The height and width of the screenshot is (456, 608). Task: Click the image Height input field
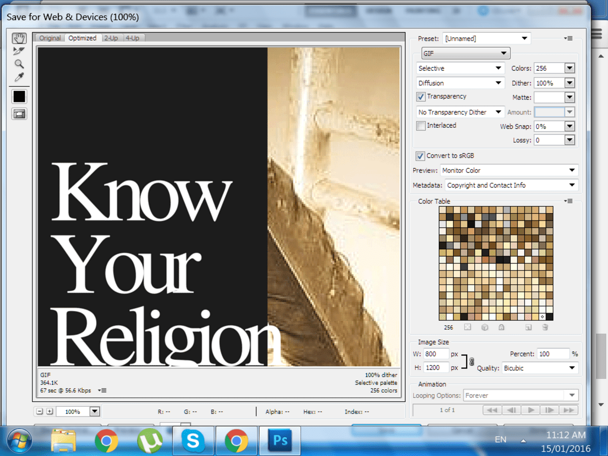pyautogui.click(x=437, y=368)
